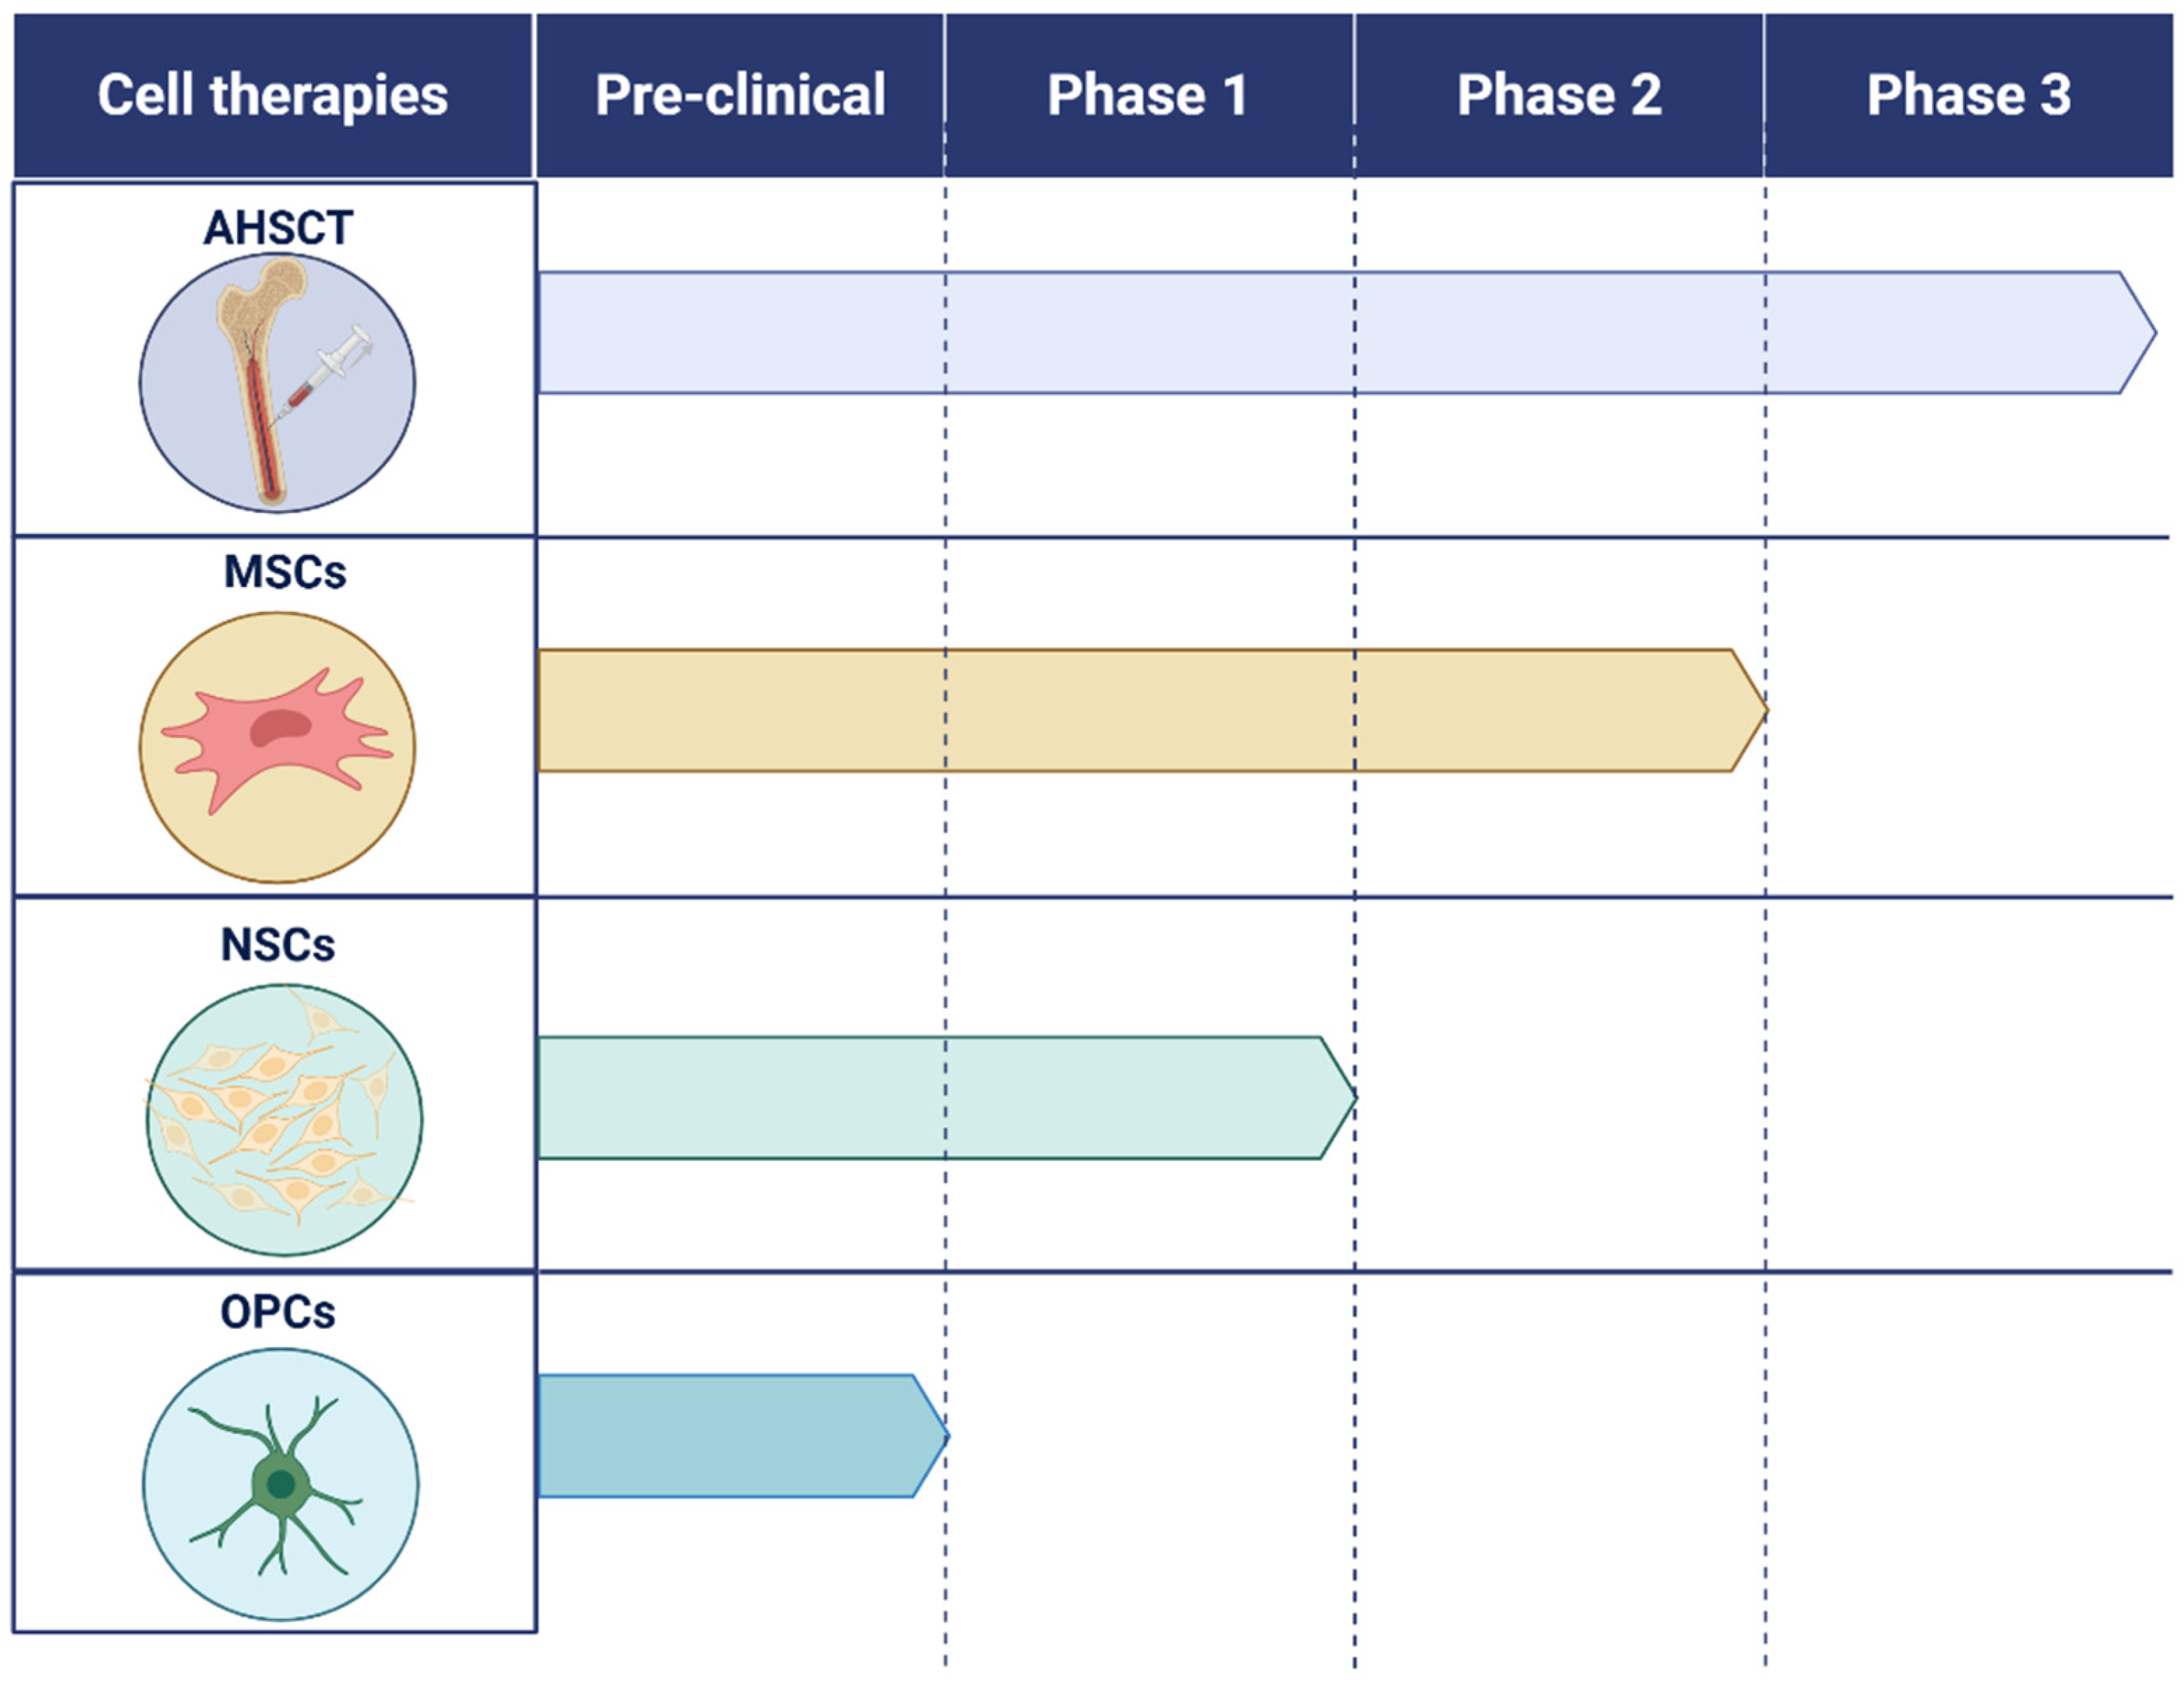Select the Cell therapies header
Image resolution: width=2184 pixels, height=1684 pixels.
click(x=273, y=96)
